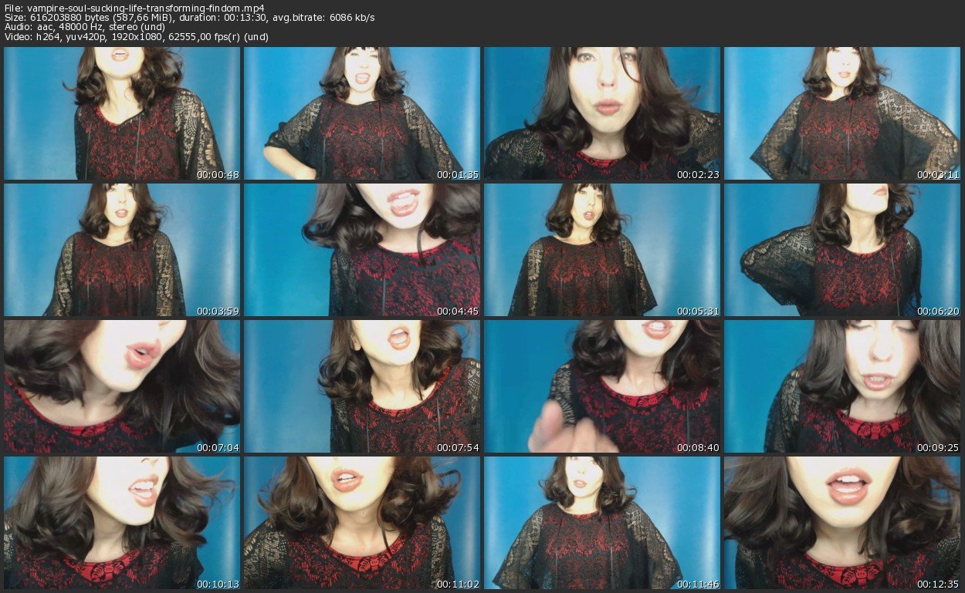This screenshot has height=593, width=965.
Task: Click the frame at 00:07:04
Action: (122, 386)
